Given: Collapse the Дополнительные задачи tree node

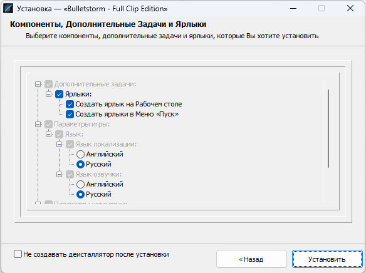Looking at the screenshot, I should point(38,84).
